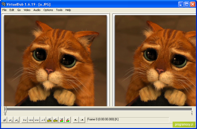Play the output video preview
The image size is (197, 129).
16,120
